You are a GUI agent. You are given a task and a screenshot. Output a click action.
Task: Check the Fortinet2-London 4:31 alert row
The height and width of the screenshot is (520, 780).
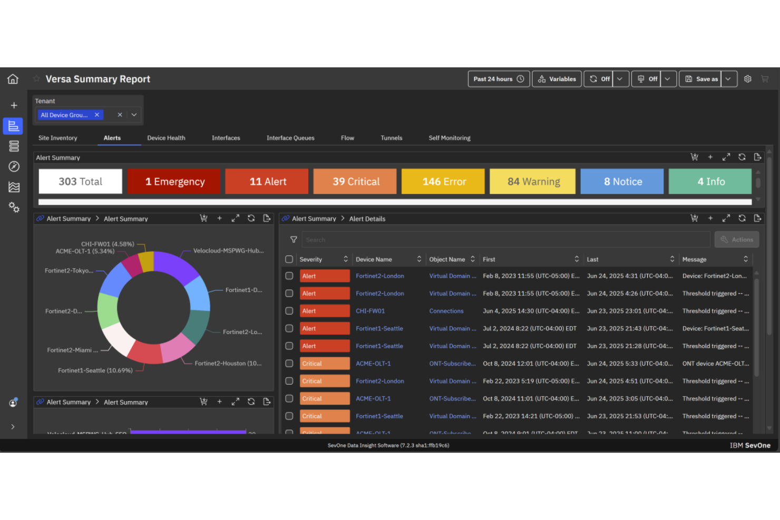[289, 276]
